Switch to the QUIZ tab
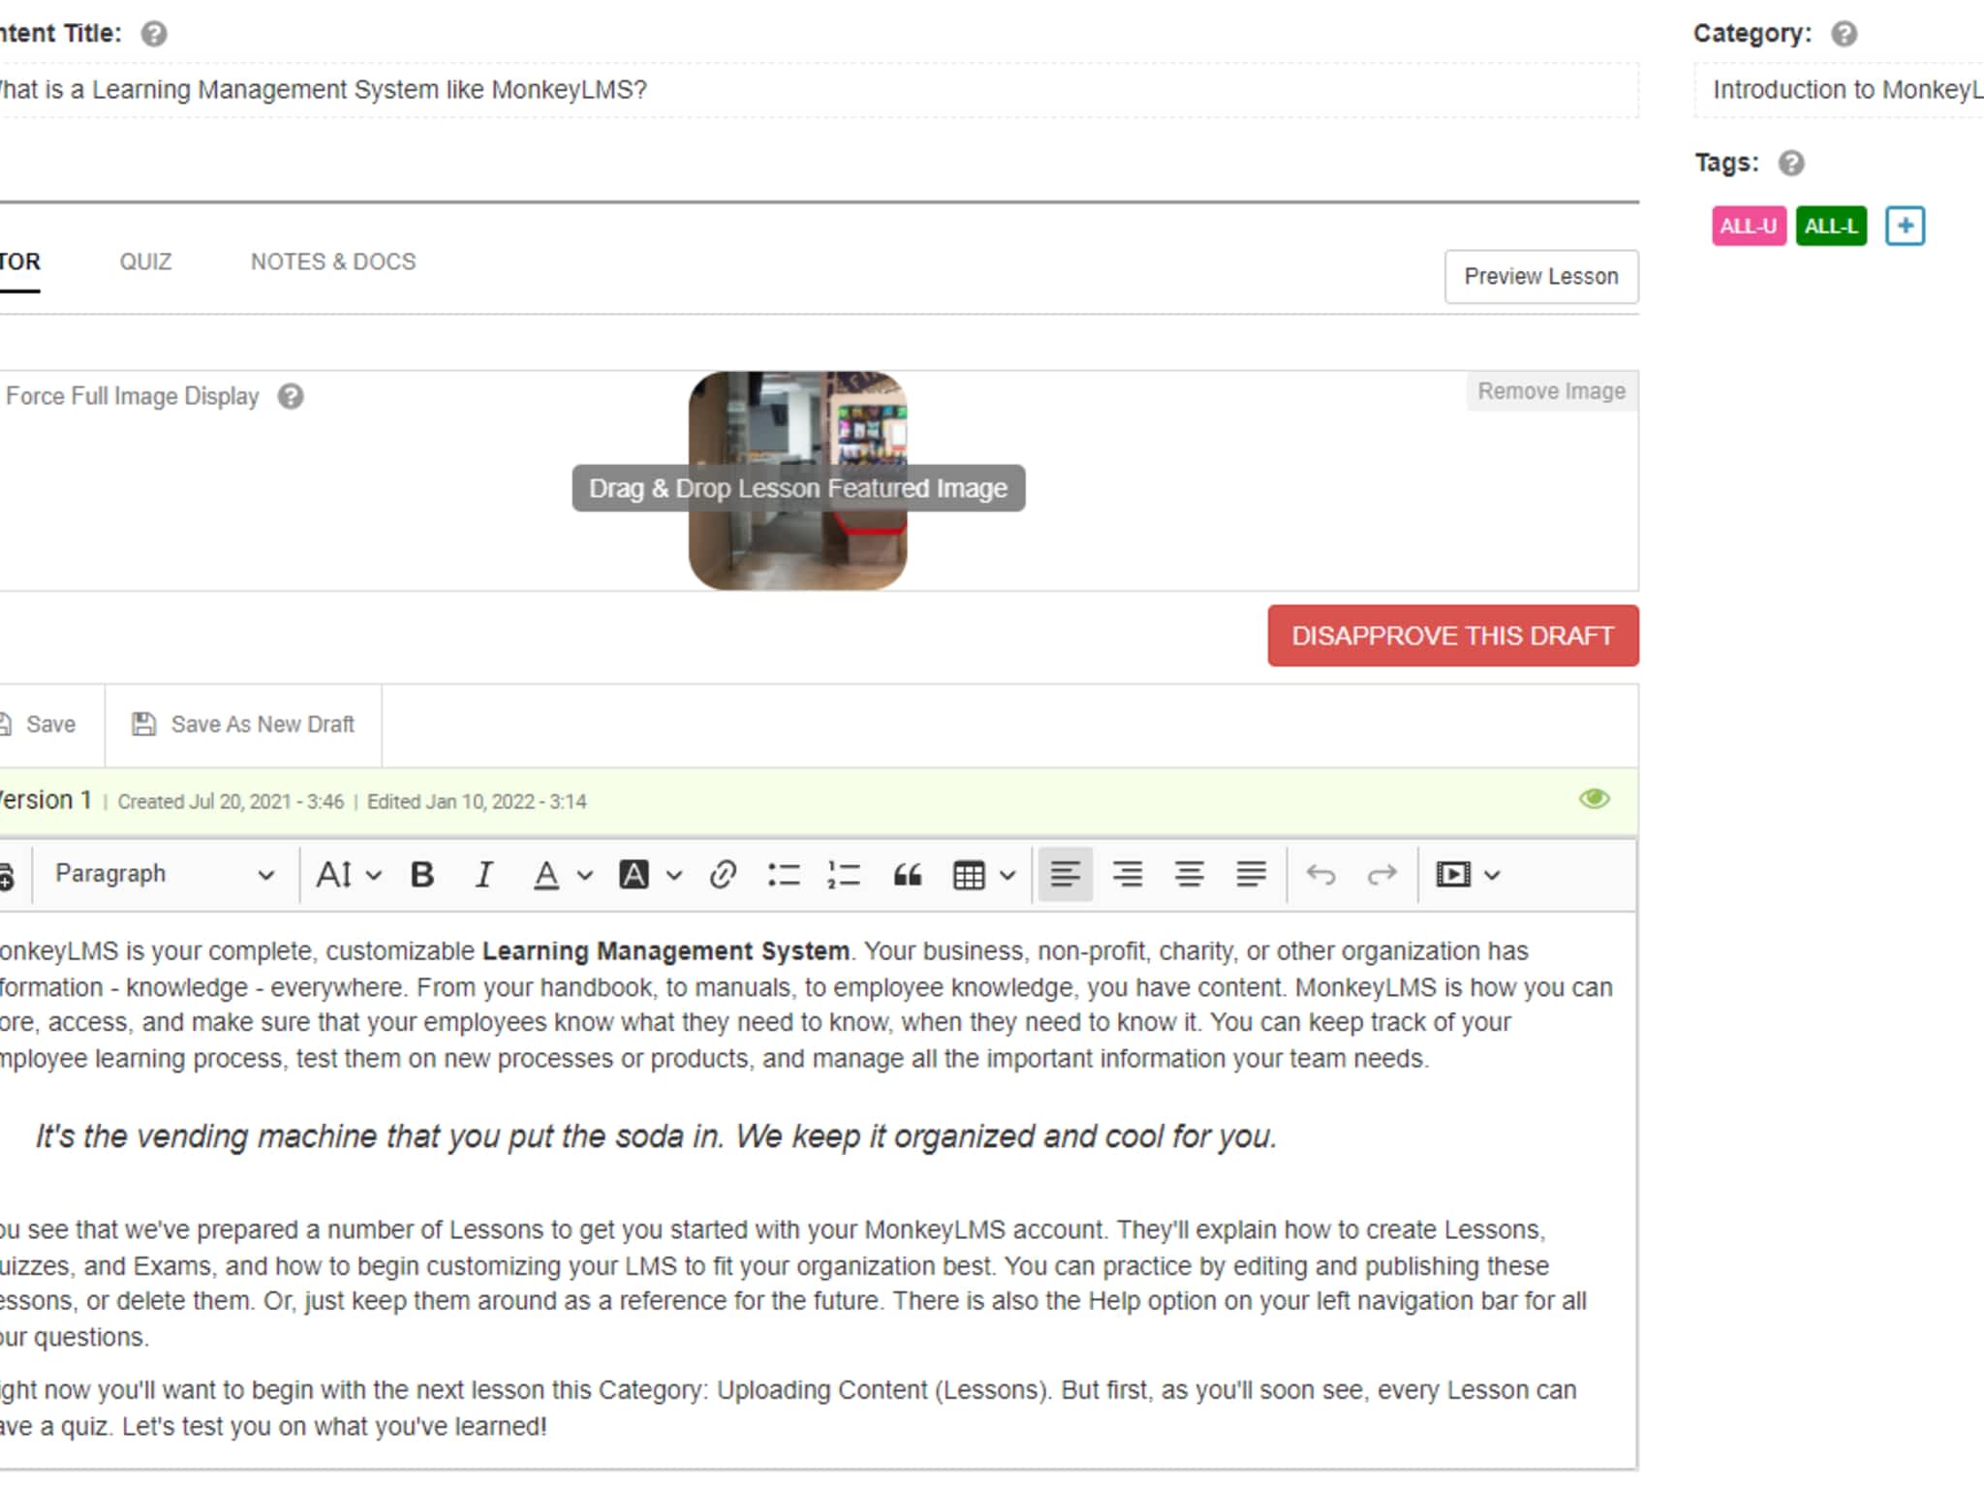1984x1488 pixels. [145, 262]
